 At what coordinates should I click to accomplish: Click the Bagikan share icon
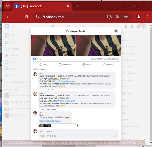(104, 64)
